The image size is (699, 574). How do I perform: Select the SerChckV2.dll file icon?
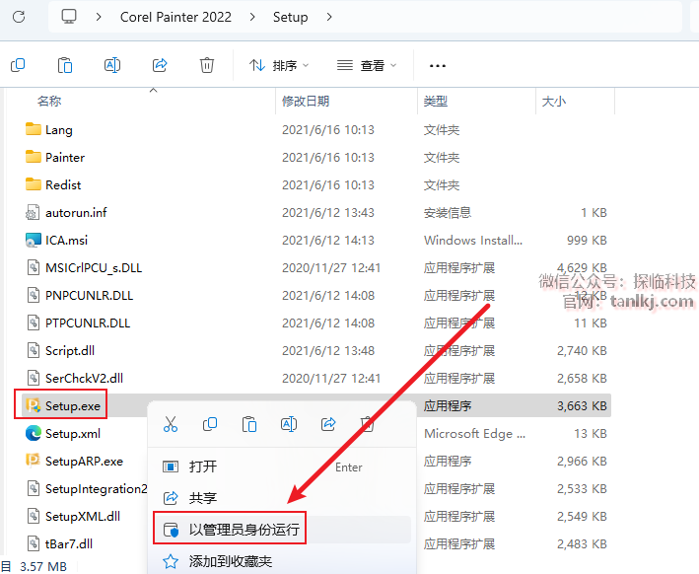[34, 378]
